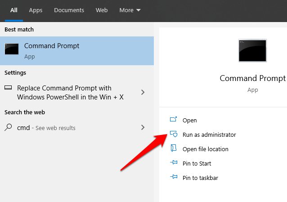Select the Web filter tab

[102, 10]
